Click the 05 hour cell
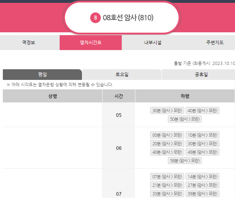Image resolution: width=235 pixels, height=201 pixels. pyautogui.click(x=119, y=115)
